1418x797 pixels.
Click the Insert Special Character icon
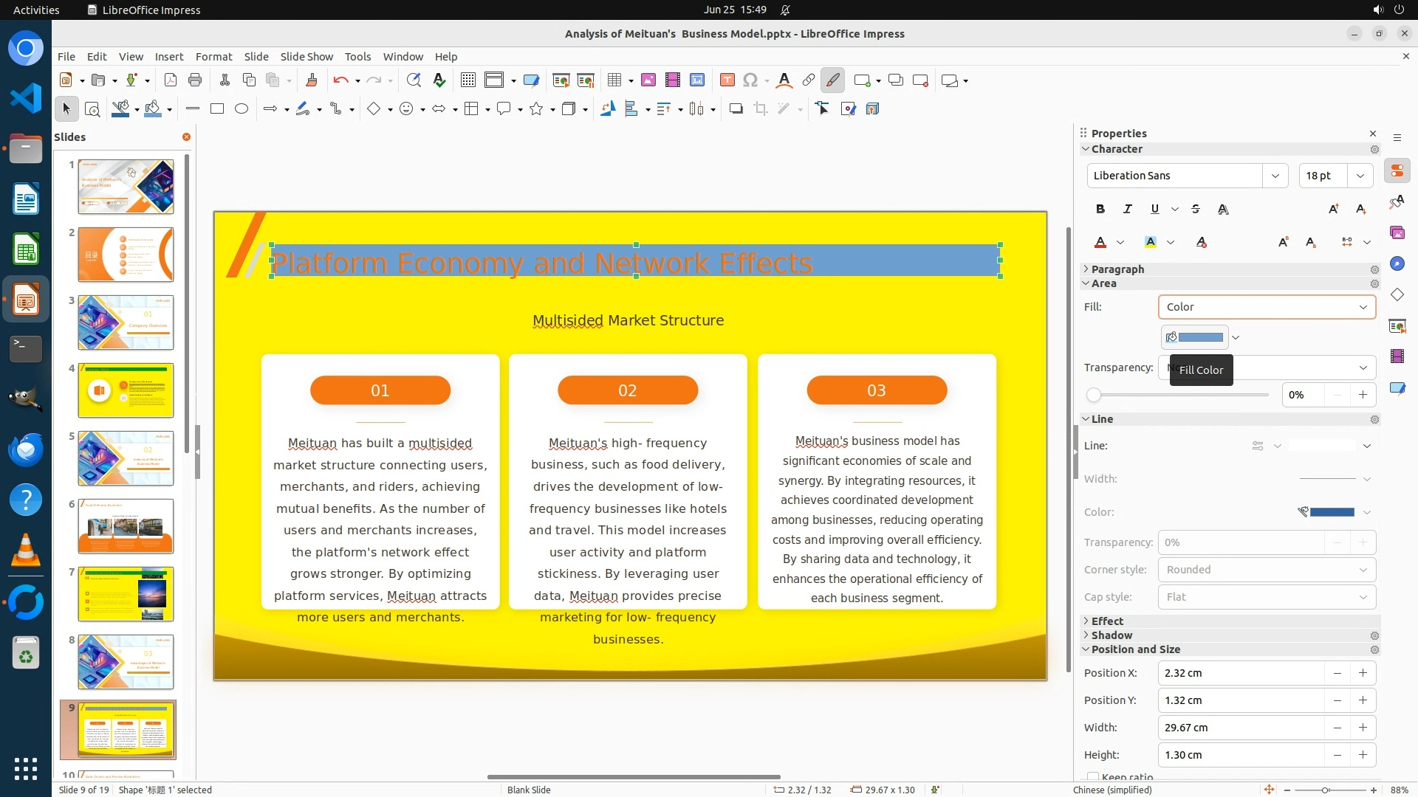[x=750, y=80]
